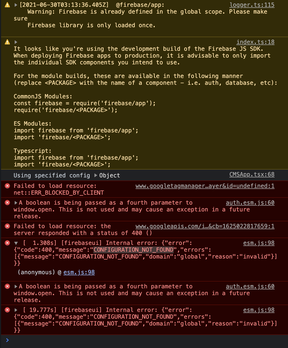Click the error icon on the first window.open warning
Image resolution: width=288 pixels, height=348 pixels.
tap(7, 203)
